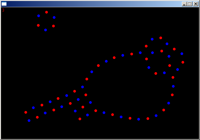Maximize the window
Image resolution: width=200 pixels, height=140 pixels.
coord(189,4)
